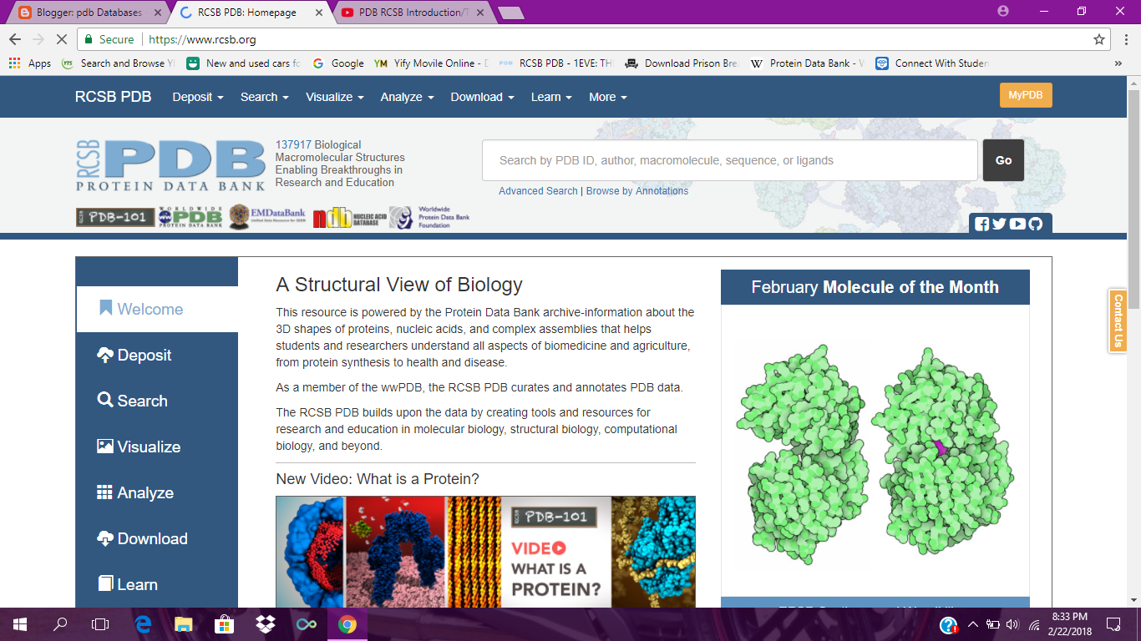Select the Analyze grid icon in sidebar
Image resolution: width=1141 pixels, height=641 pixels.
tap(106, 492)
